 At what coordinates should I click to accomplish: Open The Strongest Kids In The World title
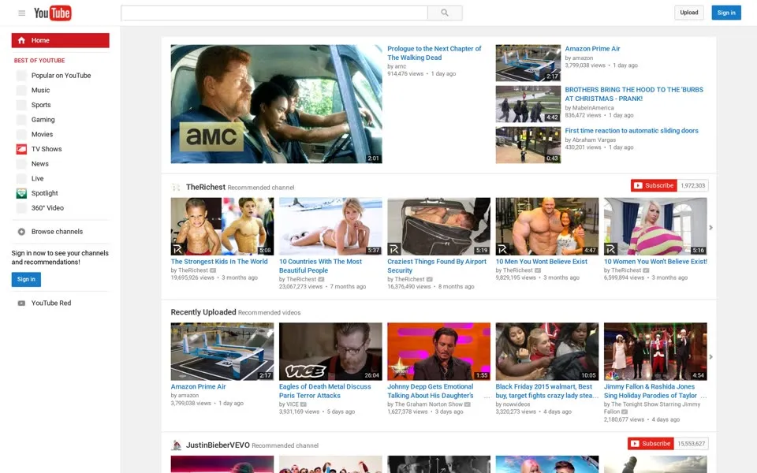point(219,262)
